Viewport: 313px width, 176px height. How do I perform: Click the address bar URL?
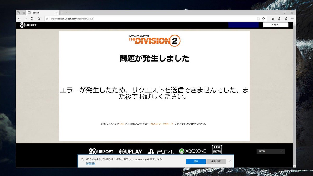72,19
